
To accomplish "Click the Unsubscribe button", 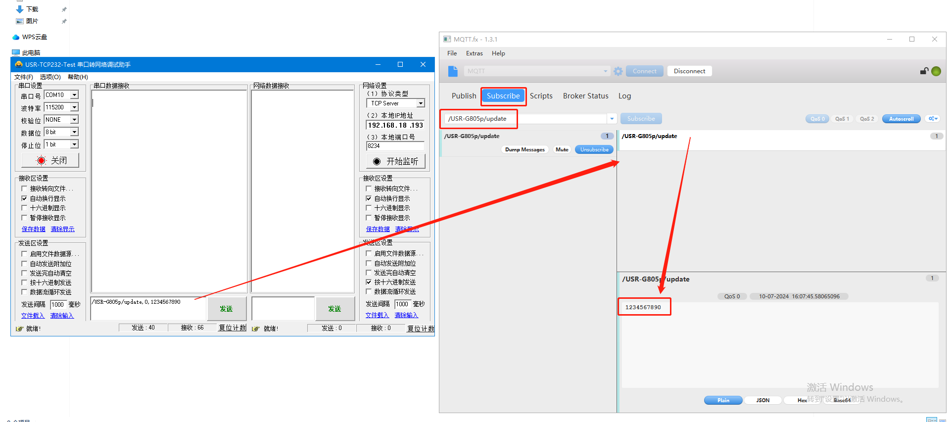I will pos(594,149).
